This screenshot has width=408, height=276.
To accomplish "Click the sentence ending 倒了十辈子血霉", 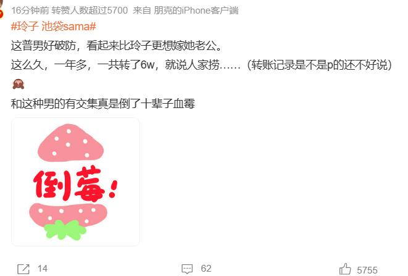I will click(x=103, y=104).
